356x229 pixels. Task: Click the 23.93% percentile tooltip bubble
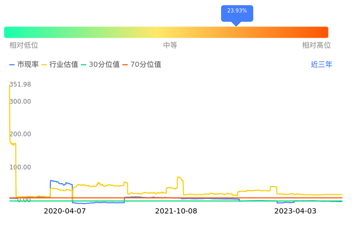coord(237,11)
